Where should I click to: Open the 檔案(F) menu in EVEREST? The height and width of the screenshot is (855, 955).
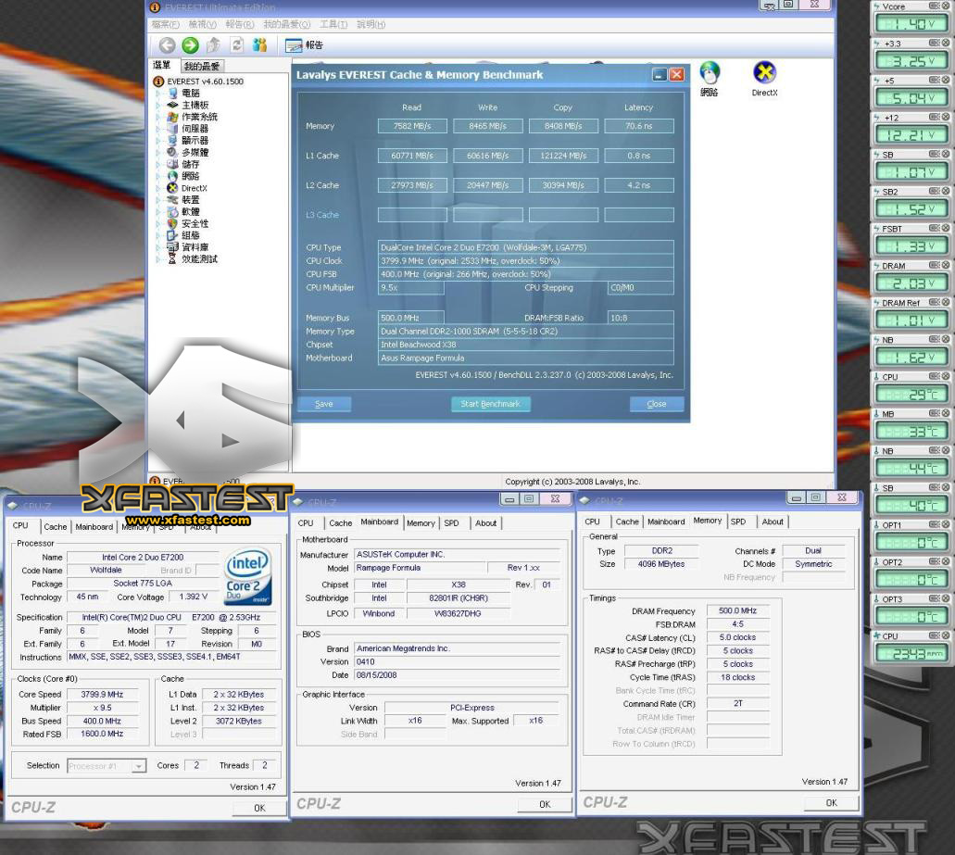click(165, 24)
